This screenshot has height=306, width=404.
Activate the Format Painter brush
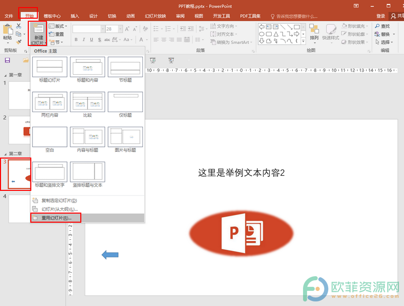click(x=19, y=42)
